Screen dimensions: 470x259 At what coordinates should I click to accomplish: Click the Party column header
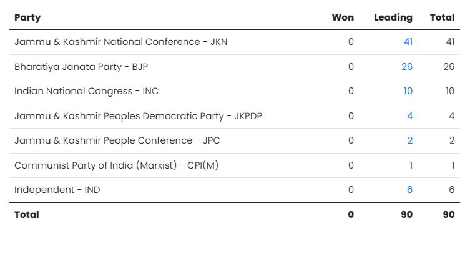tap(27, 17)
